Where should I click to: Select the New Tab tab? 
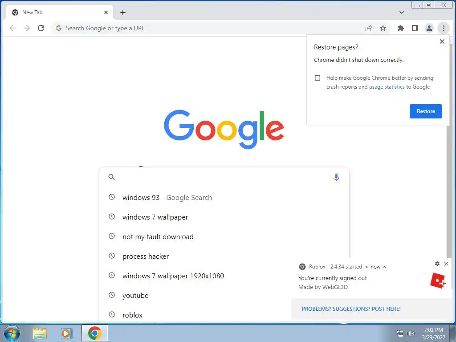(60, 12)
